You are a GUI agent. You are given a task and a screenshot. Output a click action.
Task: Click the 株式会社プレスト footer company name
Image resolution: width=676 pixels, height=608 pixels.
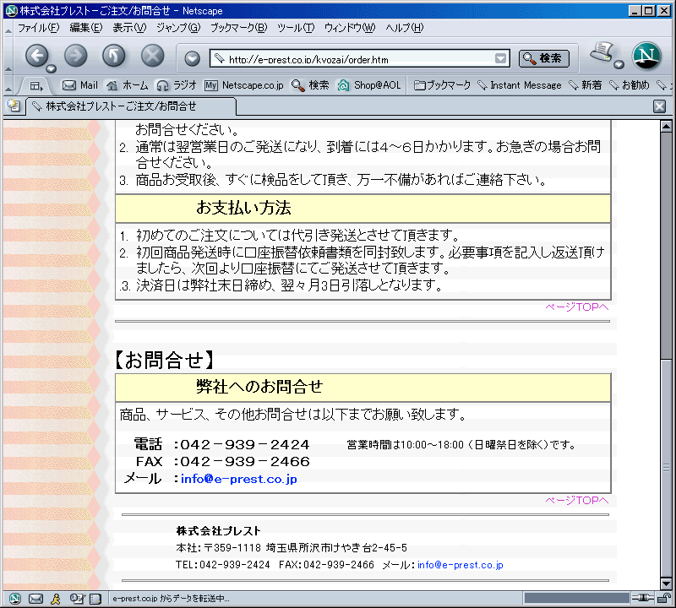(218, 531)
